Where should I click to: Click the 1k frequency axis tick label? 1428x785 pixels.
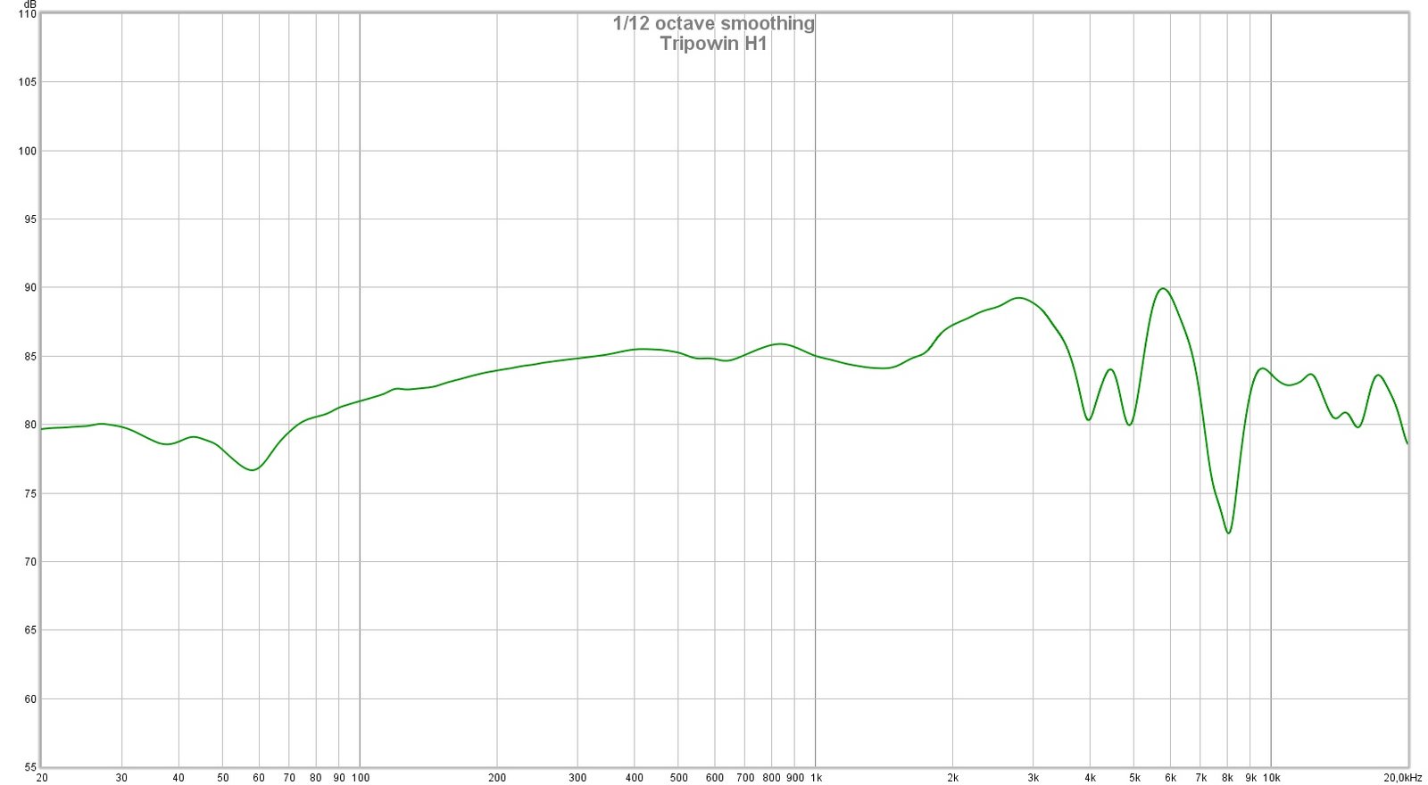tap(816, 778)
